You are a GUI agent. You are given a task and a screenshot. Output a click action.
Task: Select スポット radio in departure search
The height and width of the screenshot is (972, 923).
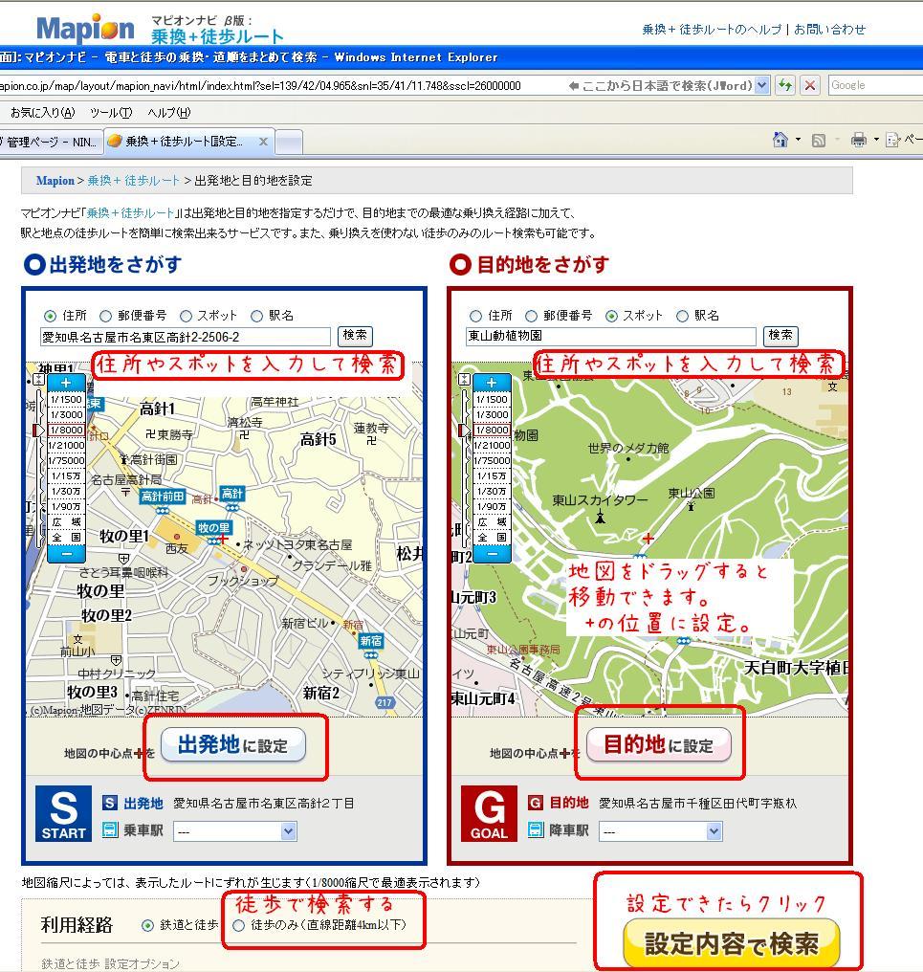[x=186, y=316]
